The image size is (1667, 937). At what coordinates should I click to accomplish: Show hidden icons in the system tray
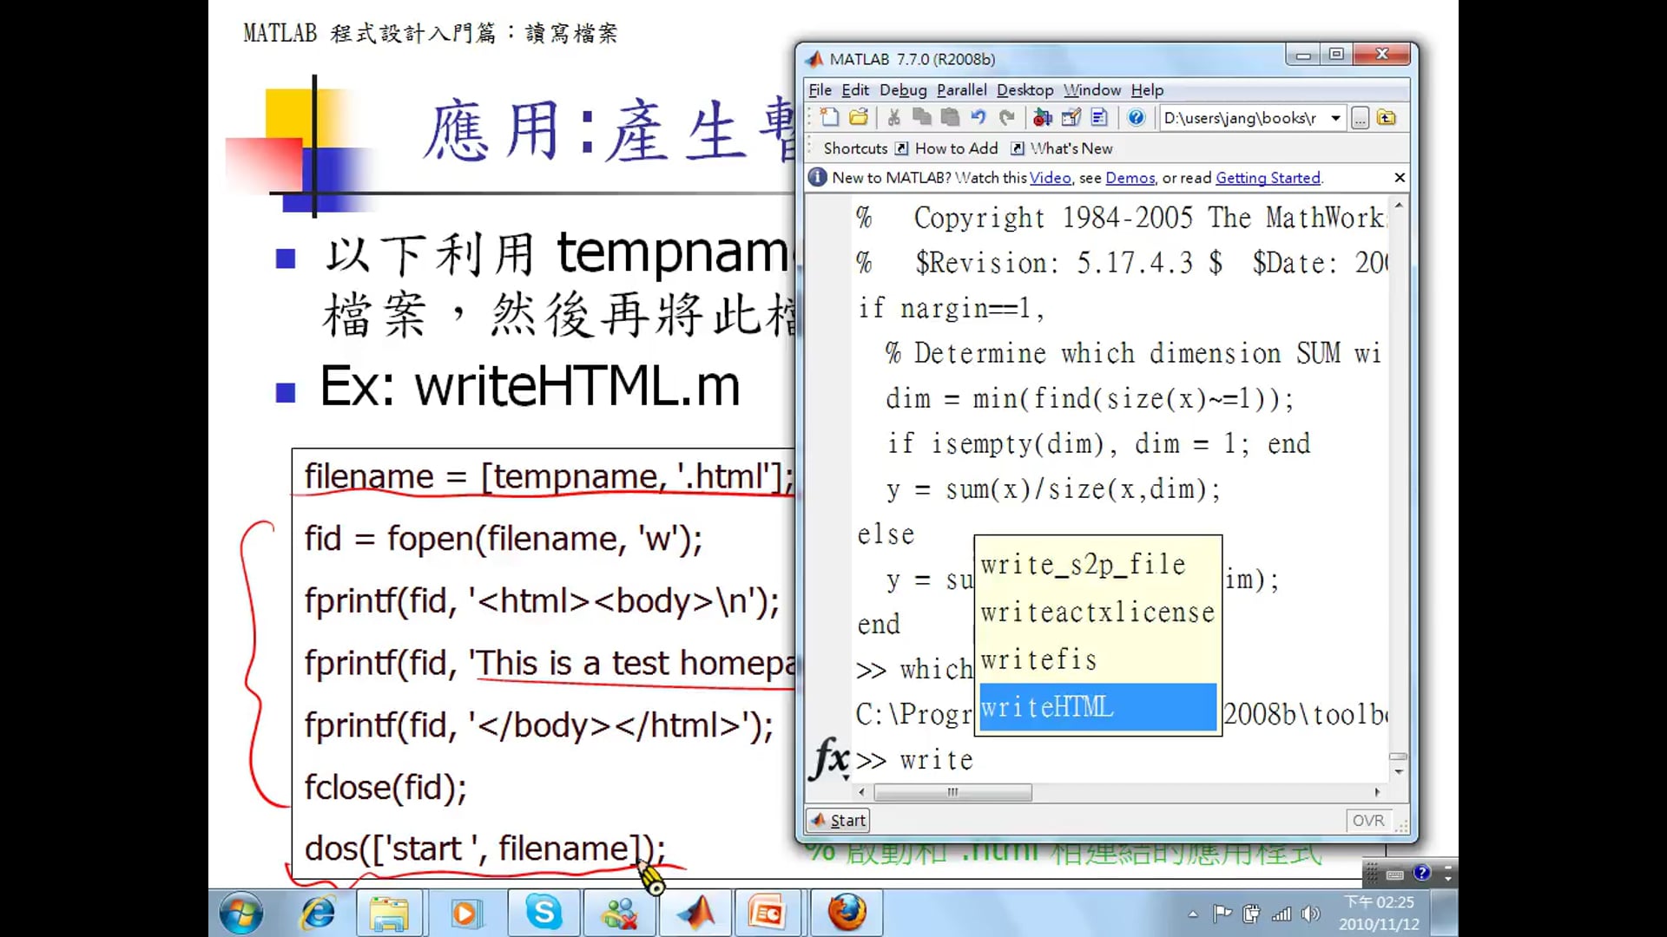pos(1192,913)
